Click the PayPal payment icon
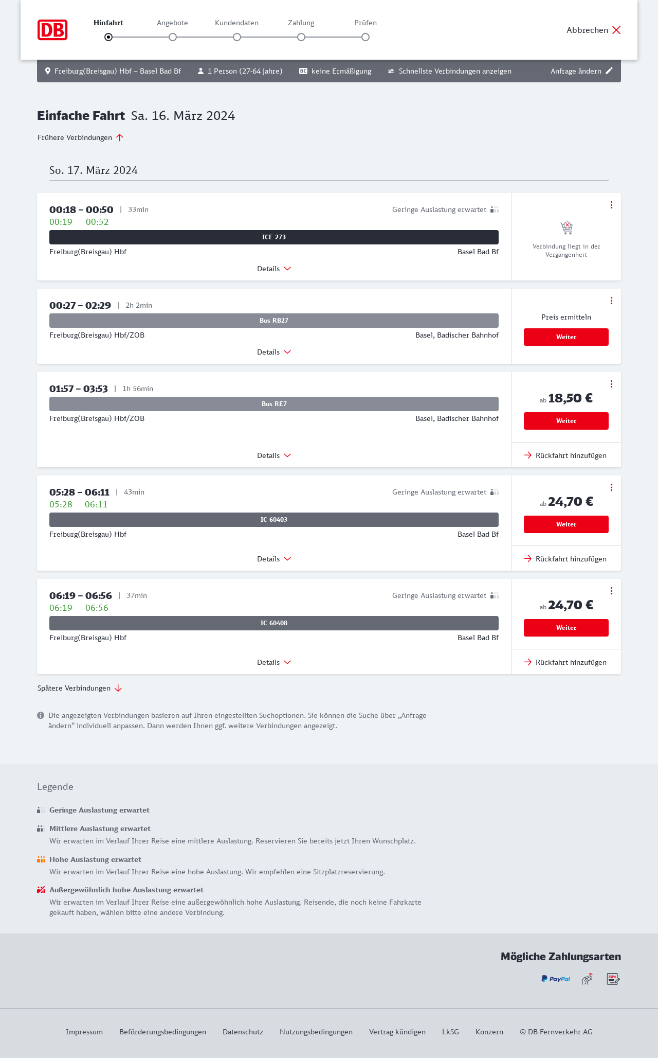This screenshot has width=658, height=1058. point(556,979)
